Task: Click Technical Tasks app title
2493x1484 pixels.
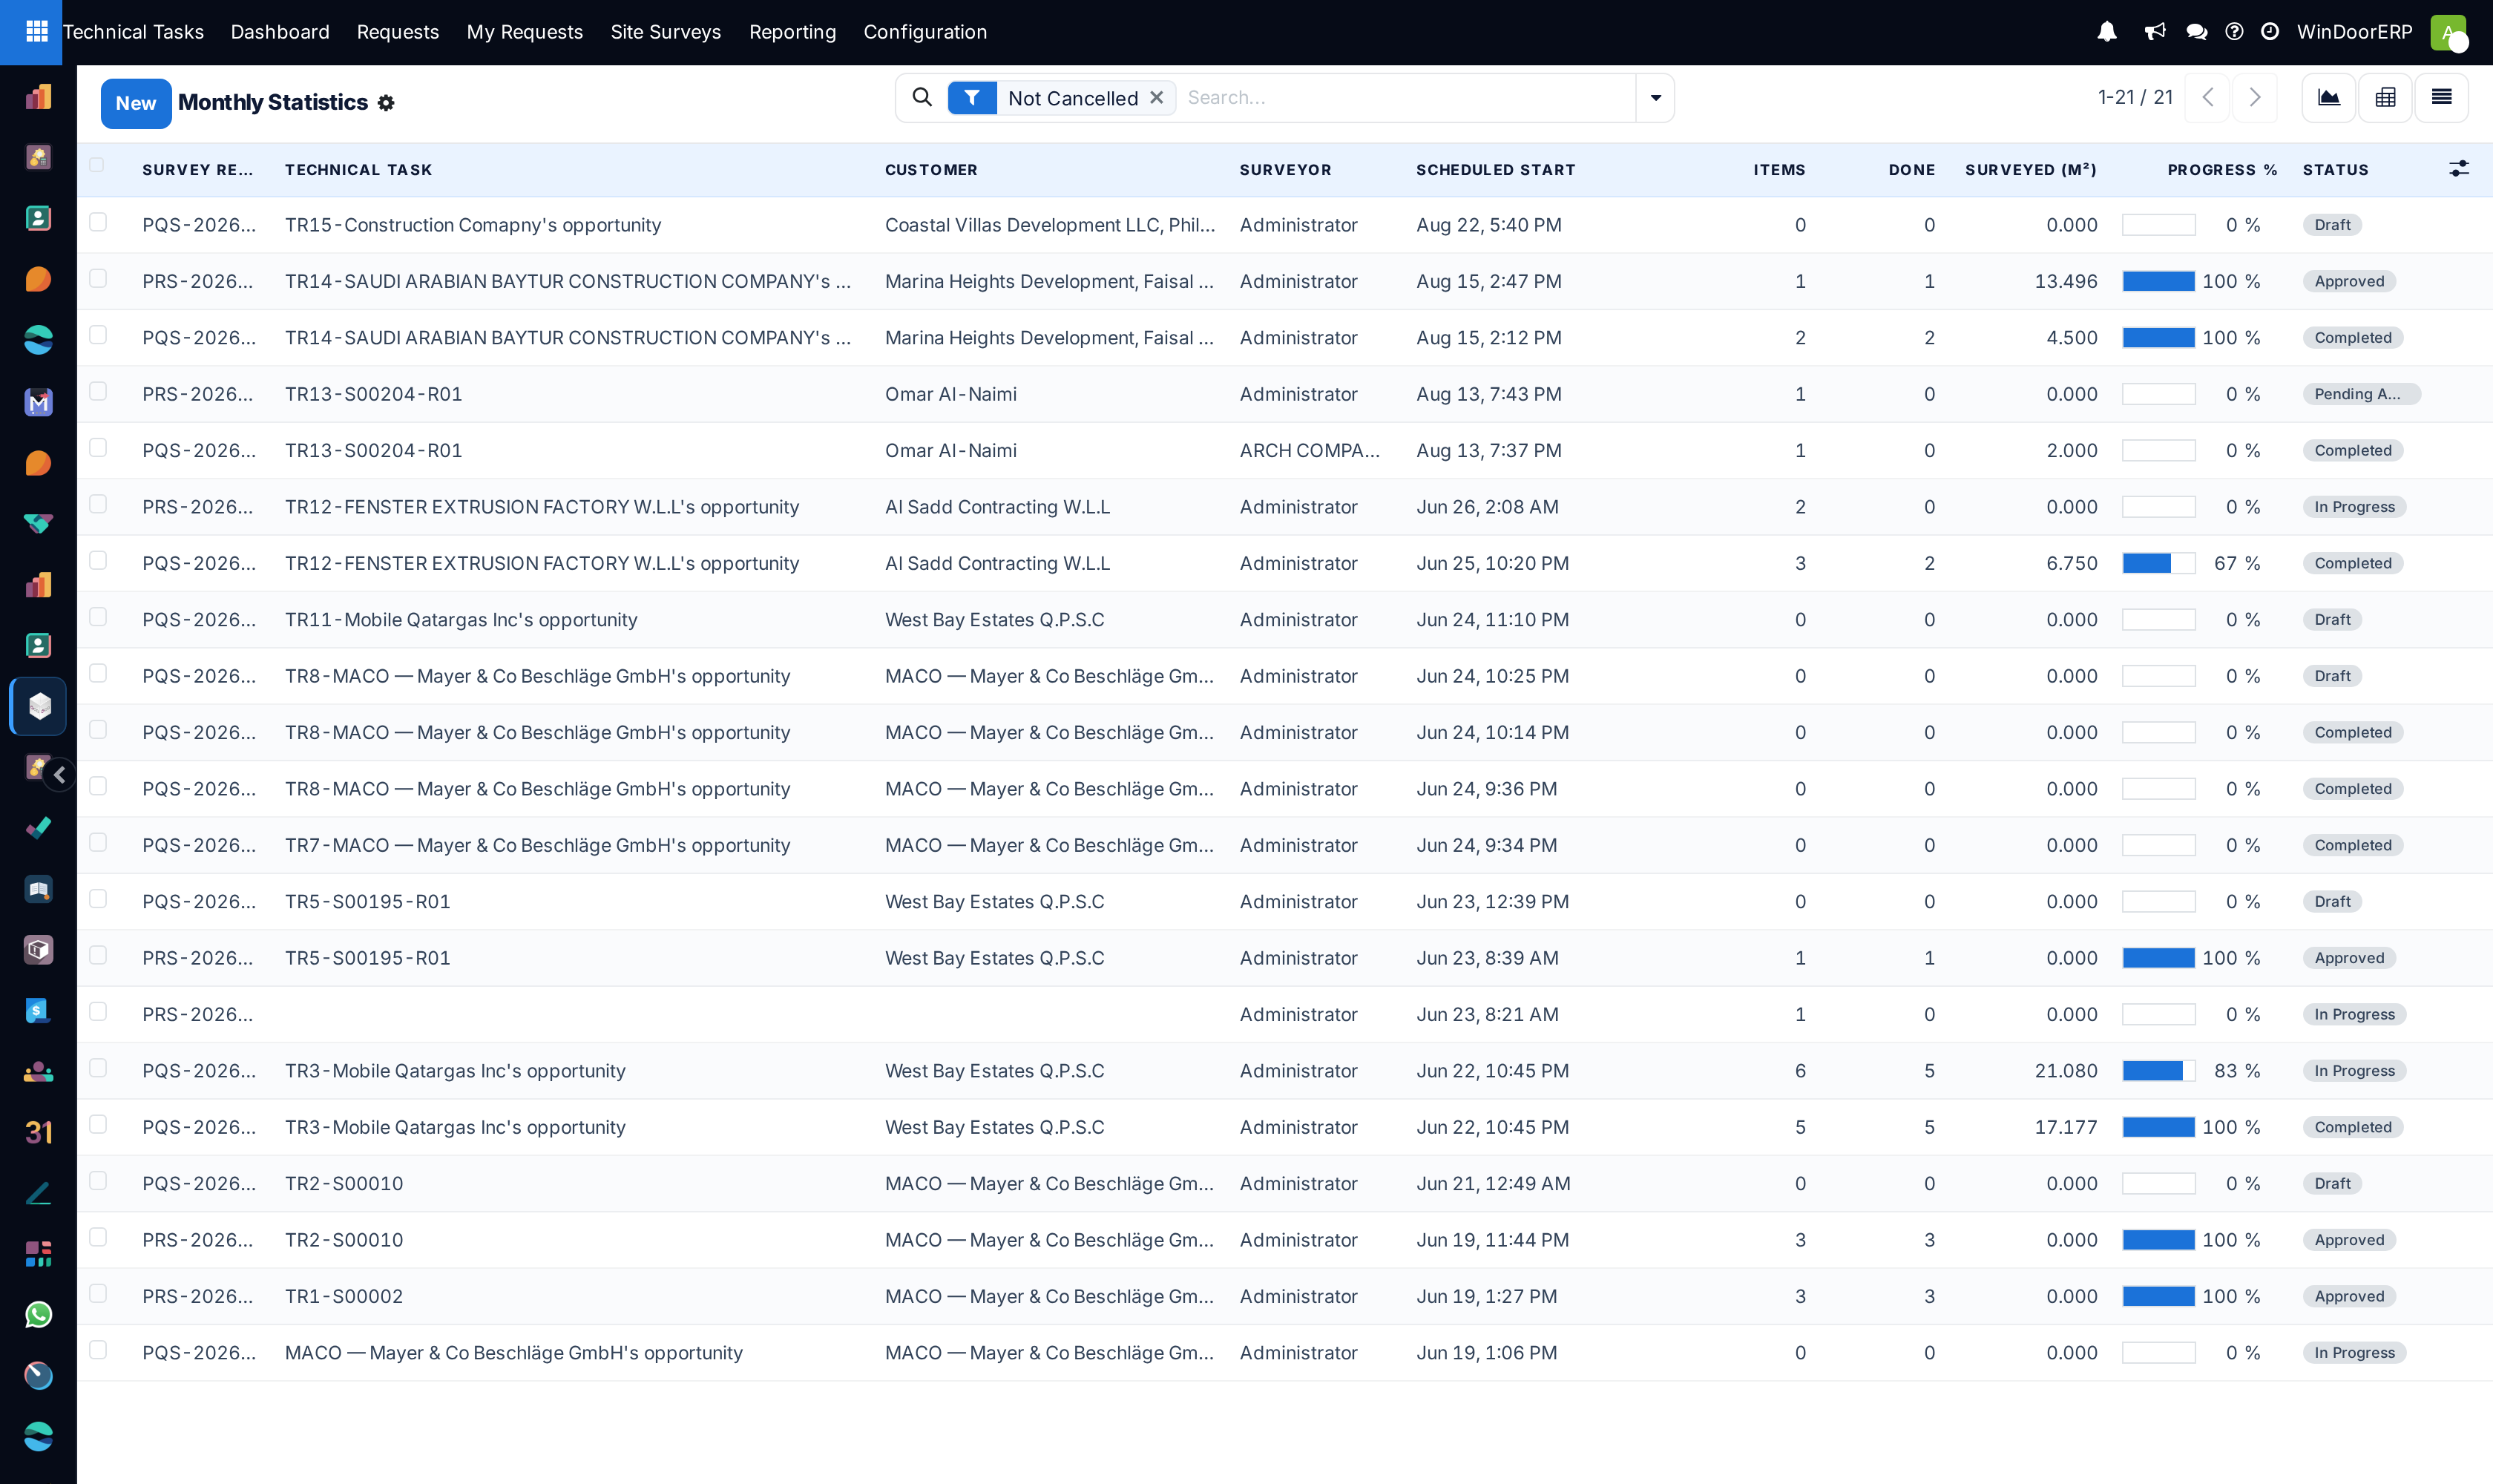Action: click(x=133, y=32)
